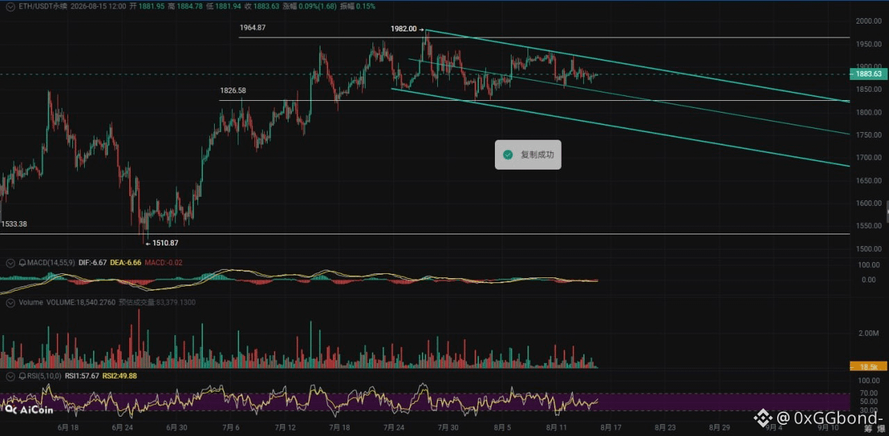Click the 开 1881.95 open price
Image resolution: width=889 pixels, height=436 pixels.
point(147,6)
